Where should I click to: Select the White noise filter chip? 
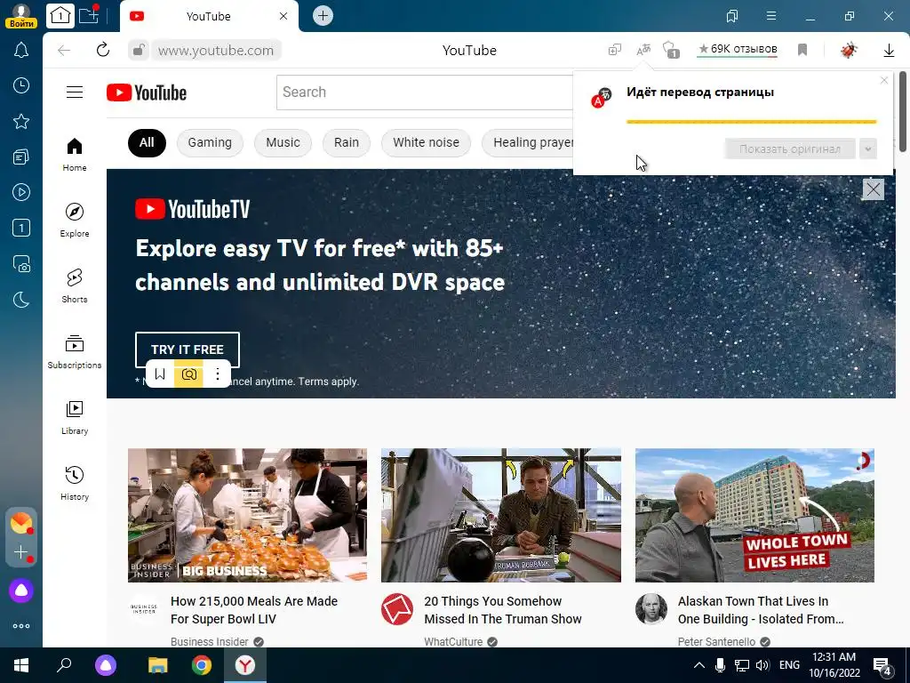(x=426, y=143)
